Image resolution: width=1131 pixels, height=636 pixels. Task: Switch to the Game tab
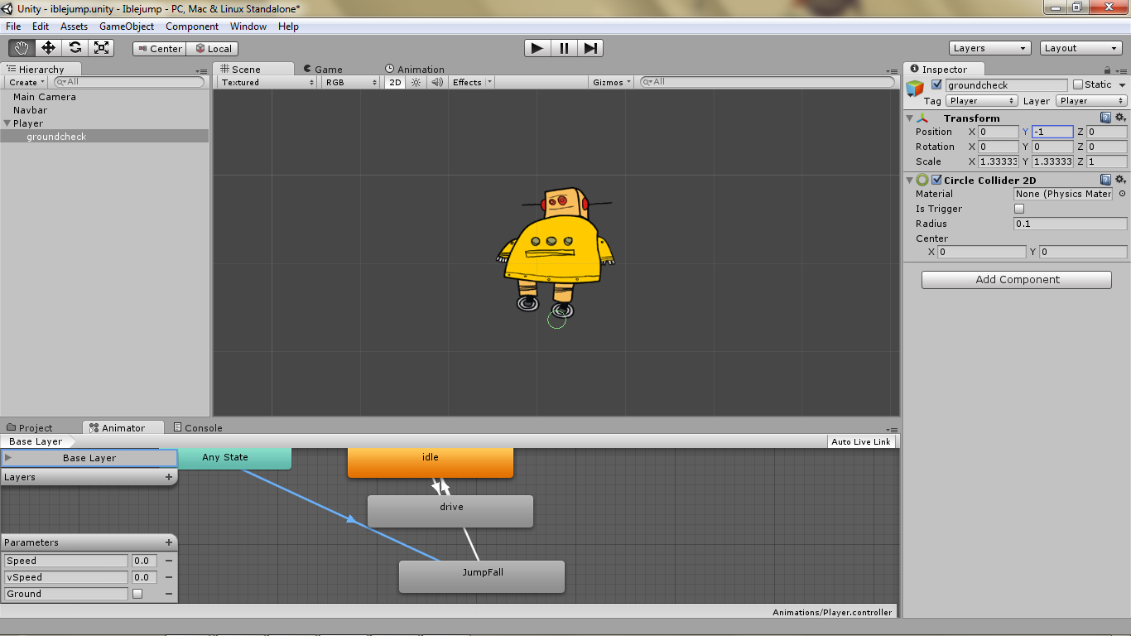[322, 70]
